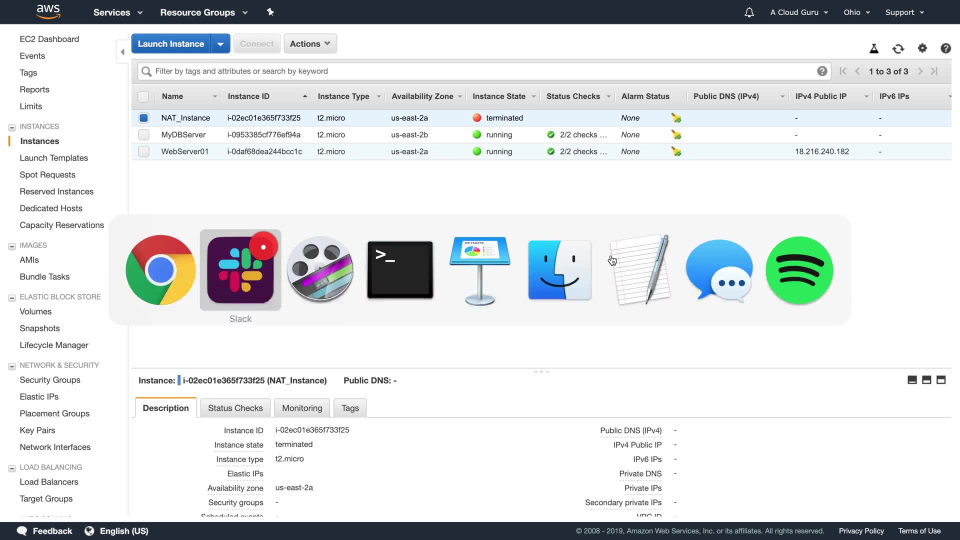Open the Ohio region dropdown
Image resolution: width=960 pixels, height=540 pixels.
point(856,12)
